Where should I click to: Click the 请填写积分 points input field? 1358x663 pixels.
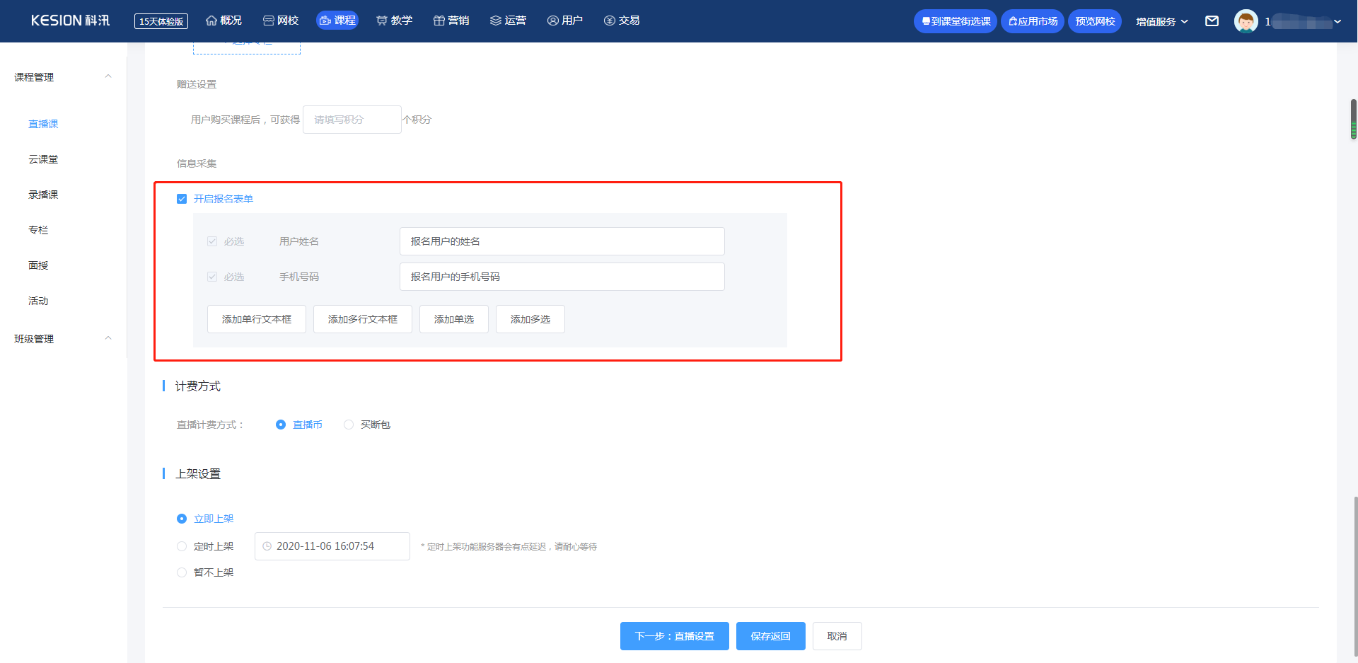[352, 120]
